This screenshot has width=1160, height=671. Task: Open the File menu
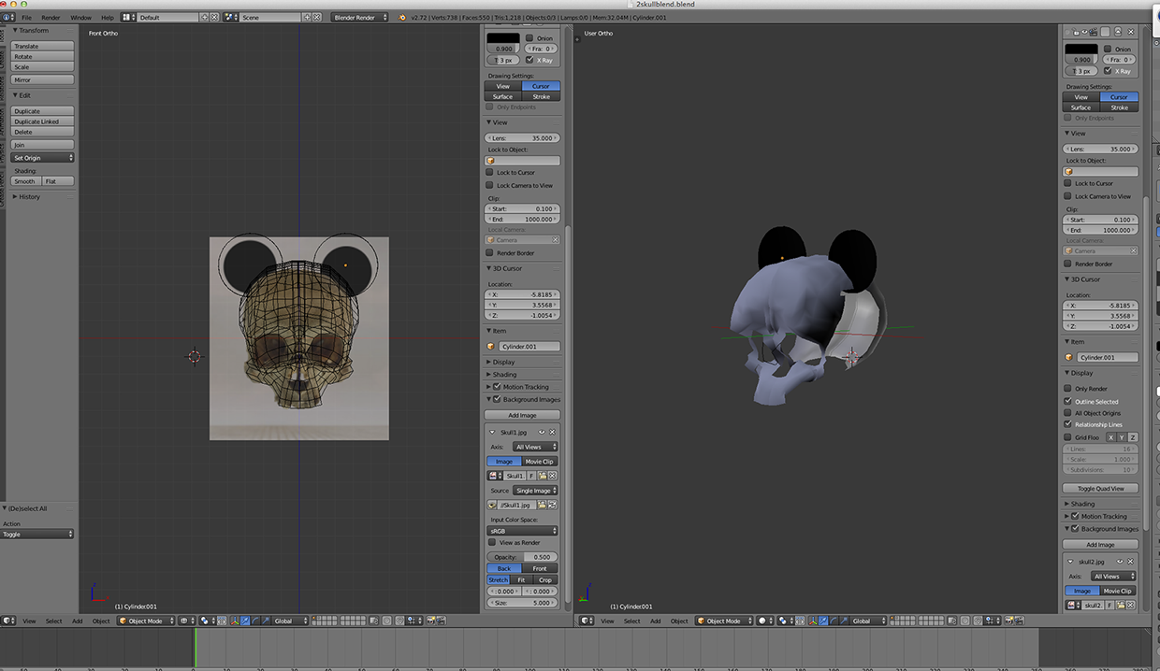coord(25,17)
